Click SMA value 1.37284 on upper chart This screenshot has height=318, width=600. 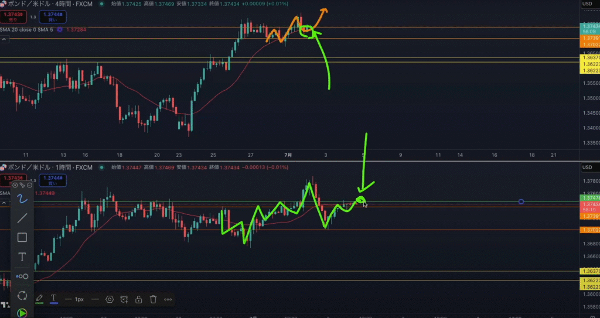click(76, 29)
